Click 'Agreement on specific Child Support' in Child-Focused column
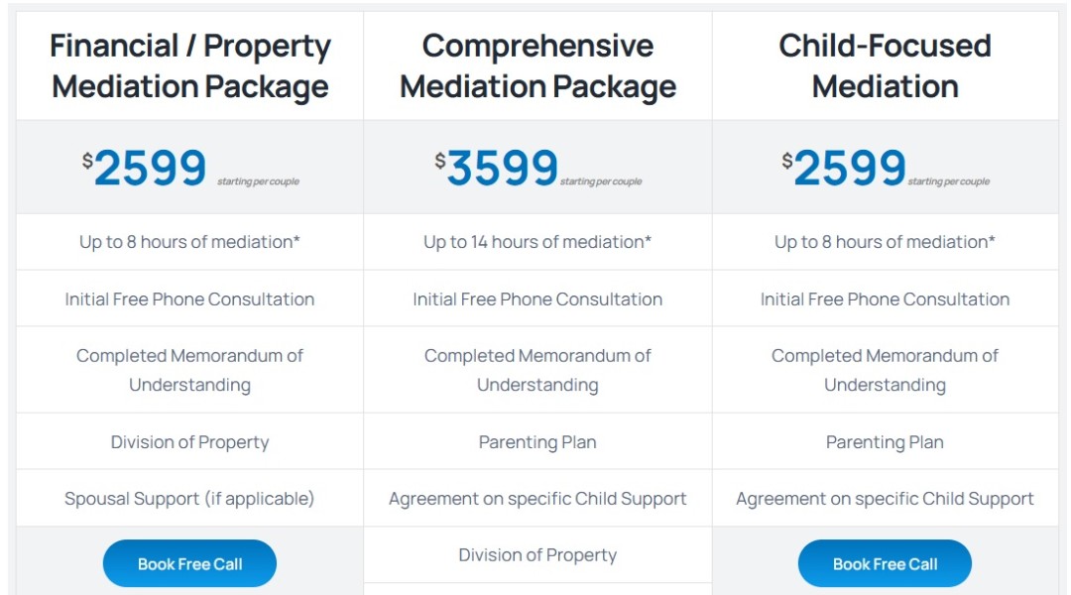The height and width of the screenshot is (595, 1071). pyautogui.click(x=885, y=499)
